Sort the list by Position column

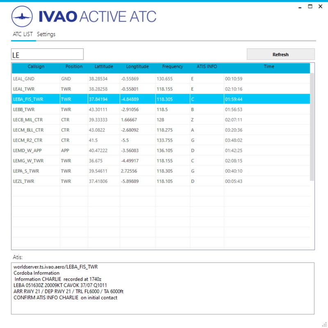tap(74, 67)
